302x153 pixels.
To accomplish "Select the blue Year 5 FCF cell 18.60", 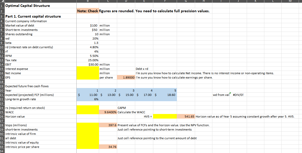I will [x=165, y=95].
